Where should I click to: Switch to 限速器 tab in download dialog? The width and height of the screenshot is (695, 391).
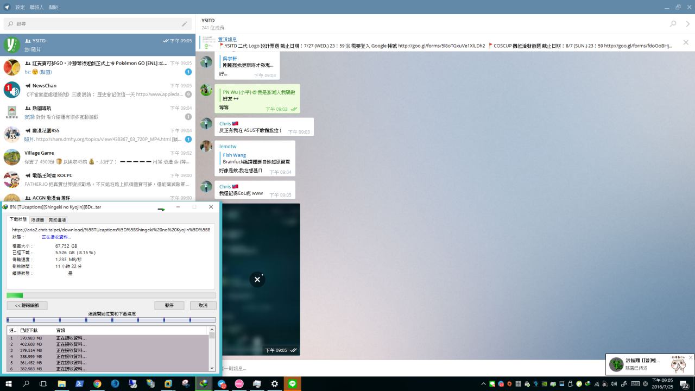(37, 220)
